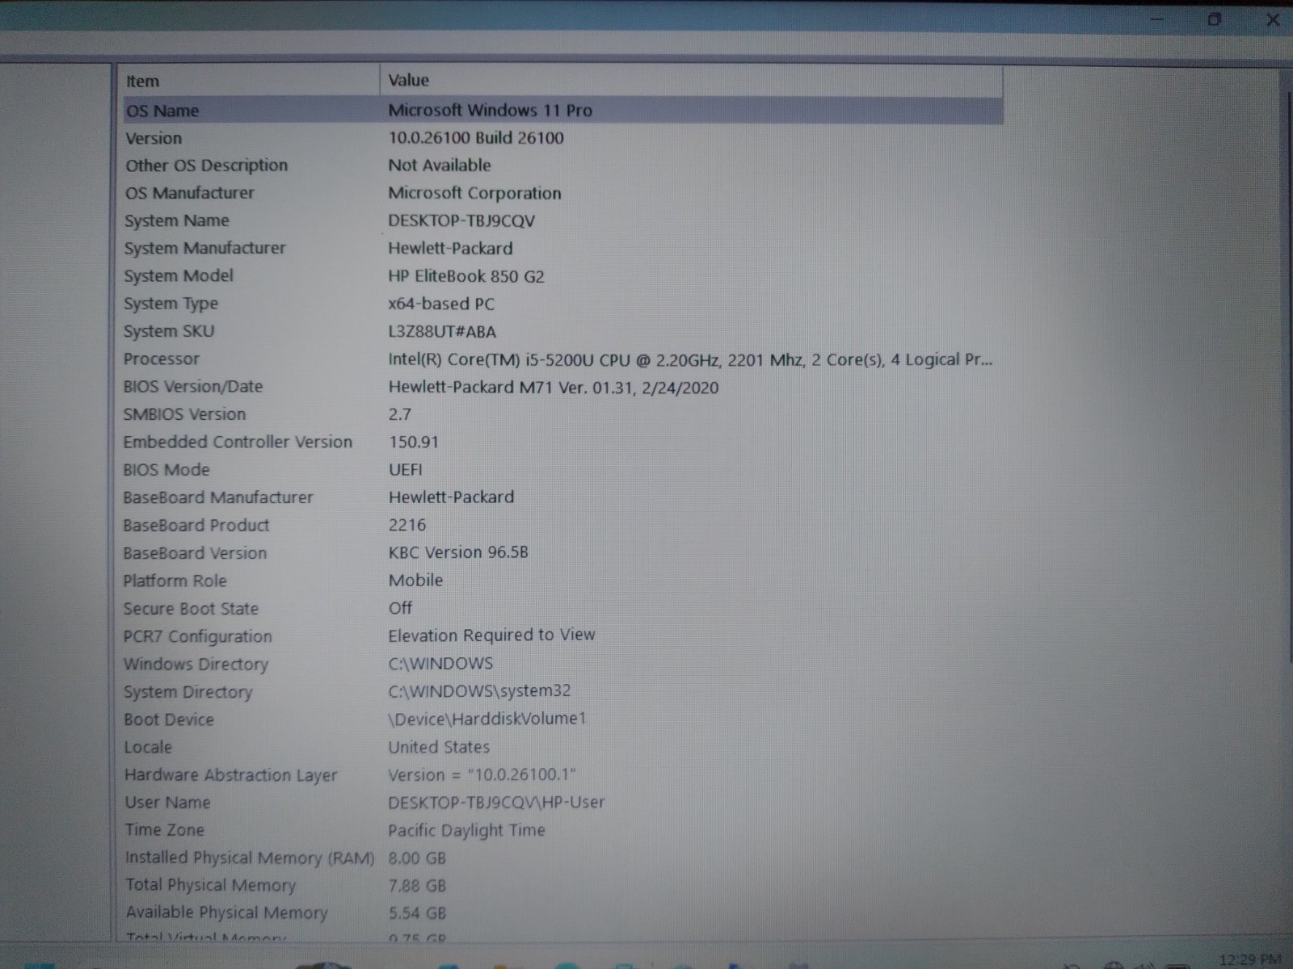Restore down the System Information window

click(x=1214, y=19)
